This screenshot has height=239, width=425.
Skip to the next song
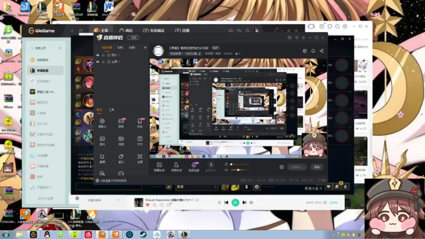pyautogui.click(x=244, y=202)
